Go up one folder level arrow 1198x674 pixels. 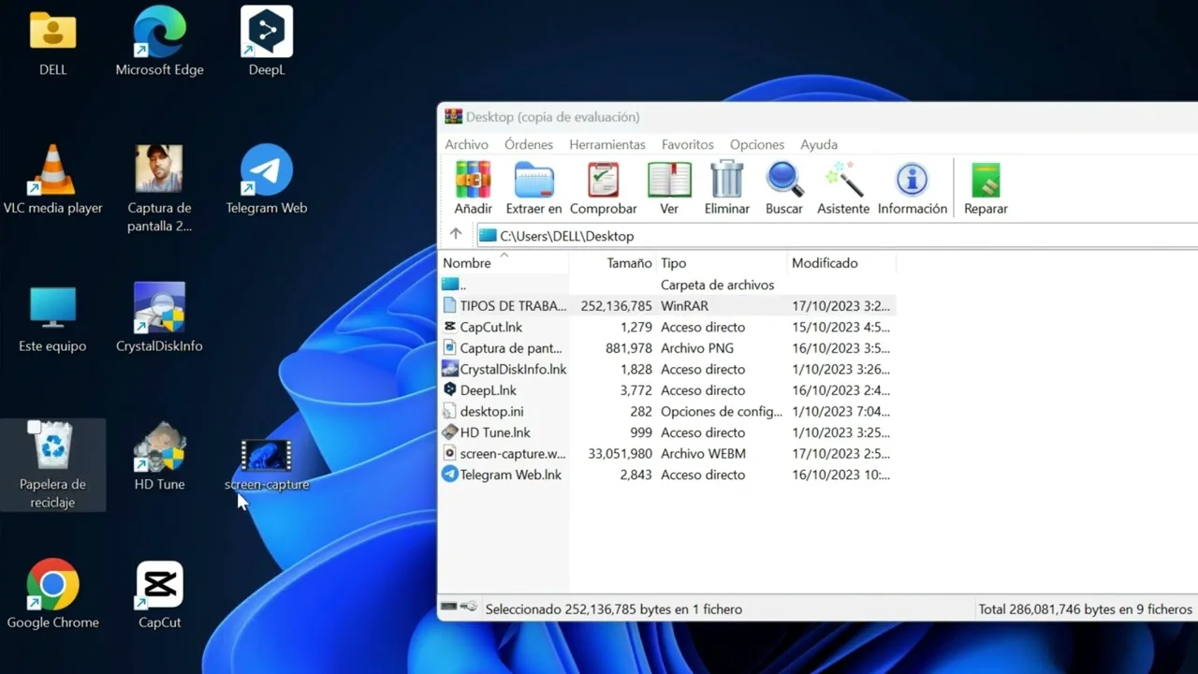(x=456, y=235)
